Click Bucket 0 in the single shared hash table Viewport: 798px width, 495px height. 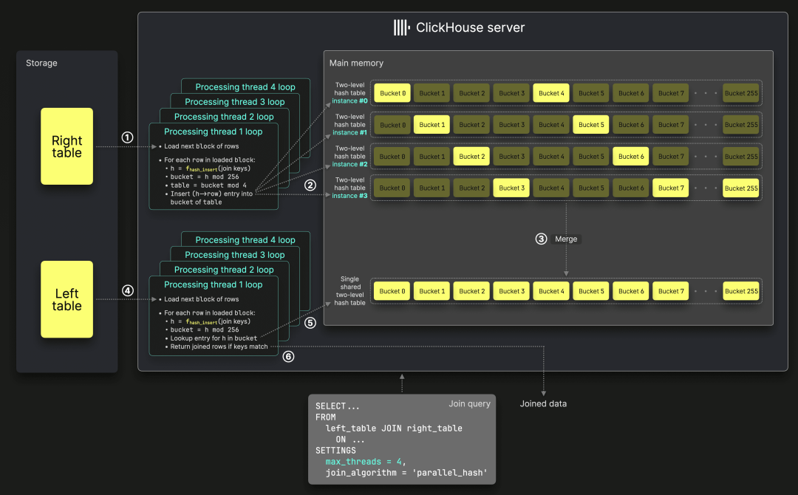[392, 292]
